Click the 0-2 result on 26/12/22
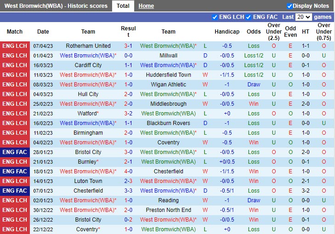Viewport: 335px width, 234px height. click(x=128, y=219)
